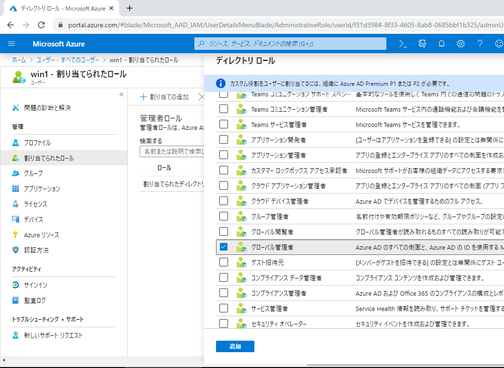Focus the 名前または説明で検索 role search field

tap(172, 151)
